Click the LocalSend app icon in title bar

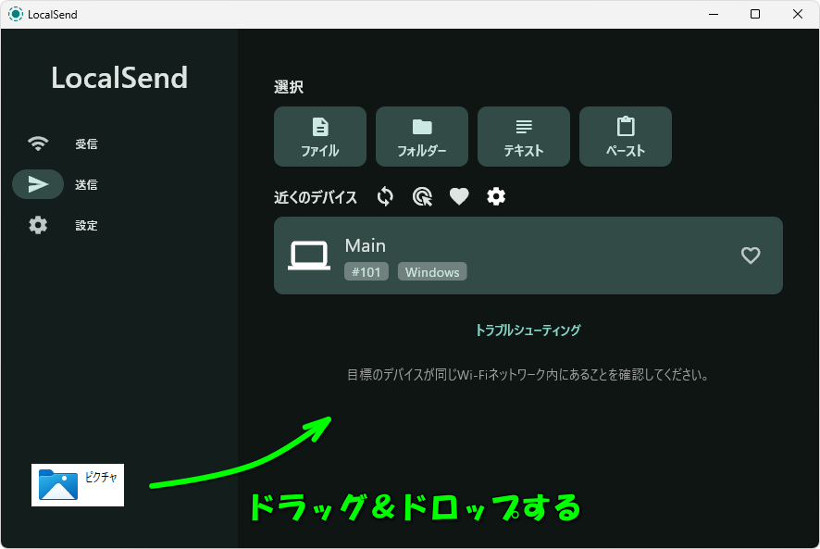click(16, 14)
